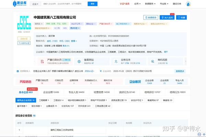Expand the 数据服务 header menu

point(150,4)
